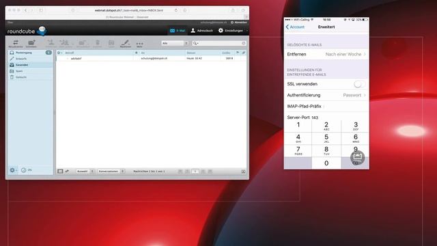Click the Safari address bar
Image resolution: width=437 pixels, height=246 pixels.
(129, 10)
